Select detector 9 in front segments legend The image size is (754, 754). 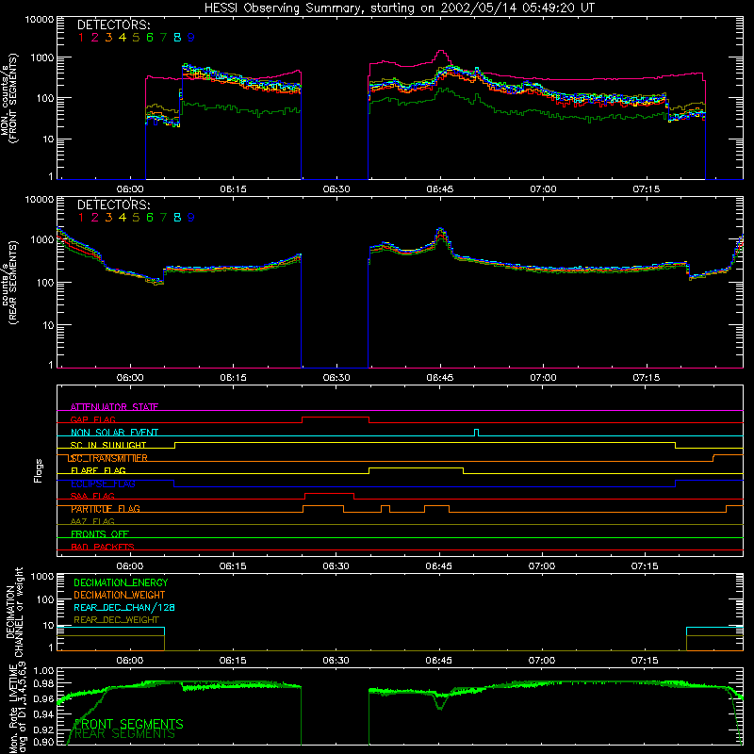coord(191,38)
